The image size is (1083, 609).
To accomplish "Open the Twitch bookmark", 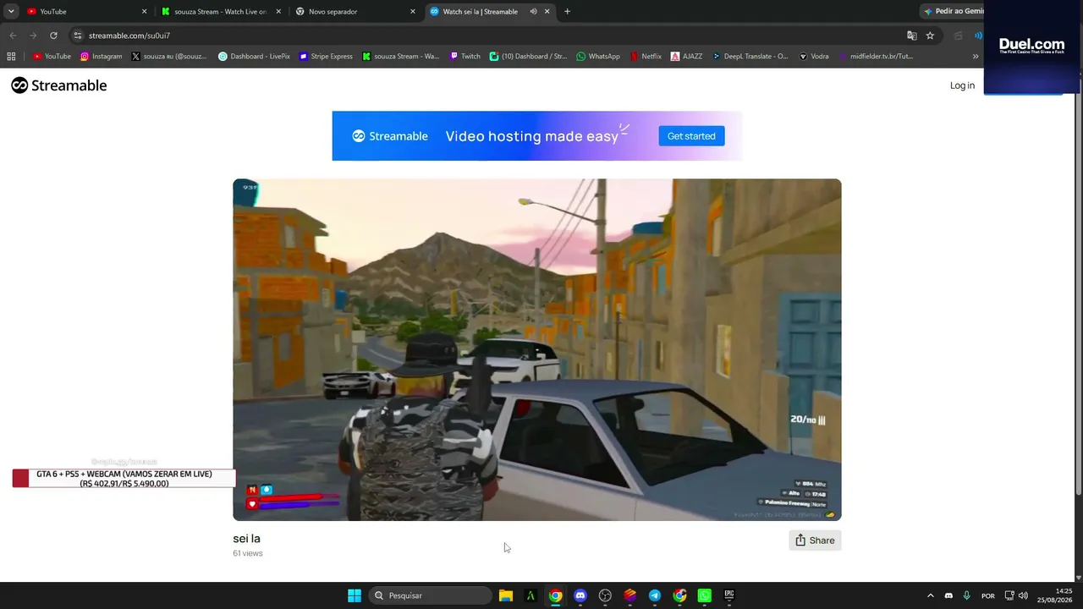I will (465, 57).
